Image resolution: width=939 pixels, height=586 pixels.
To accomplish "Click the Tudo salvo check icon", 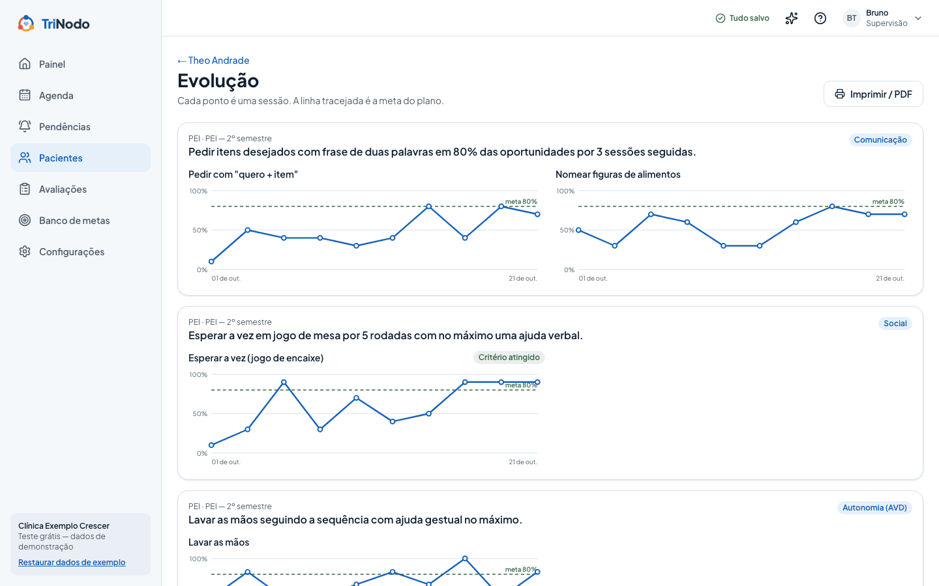I will 721,18.
